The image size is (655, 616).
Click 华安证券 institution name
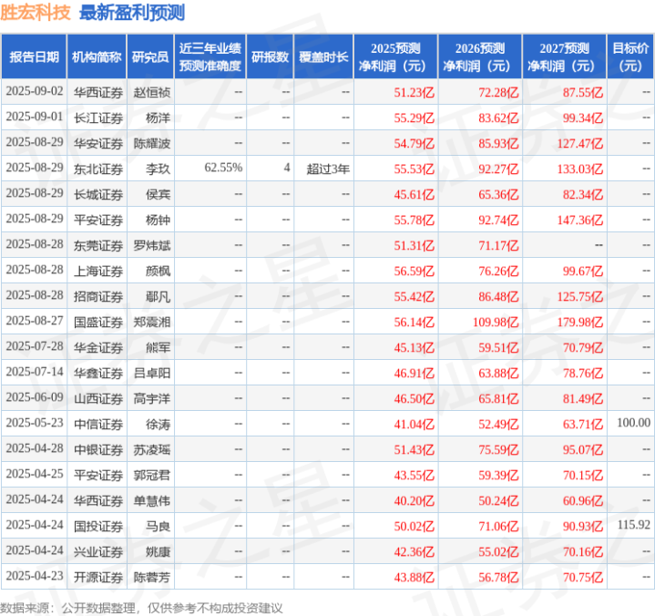point(98,144)
